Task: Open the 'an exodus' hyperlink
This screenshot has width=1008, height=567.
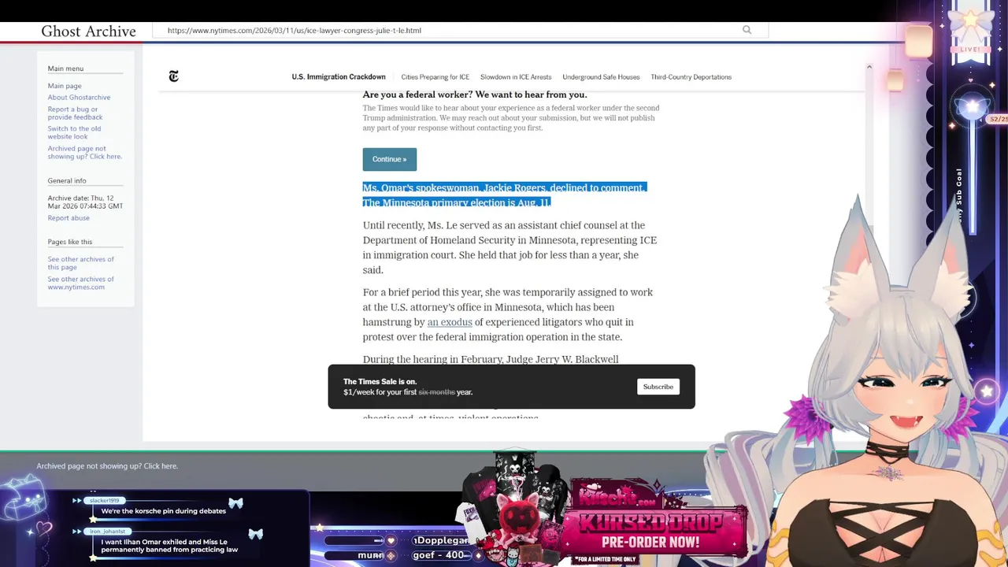Action: pos(450,322)
